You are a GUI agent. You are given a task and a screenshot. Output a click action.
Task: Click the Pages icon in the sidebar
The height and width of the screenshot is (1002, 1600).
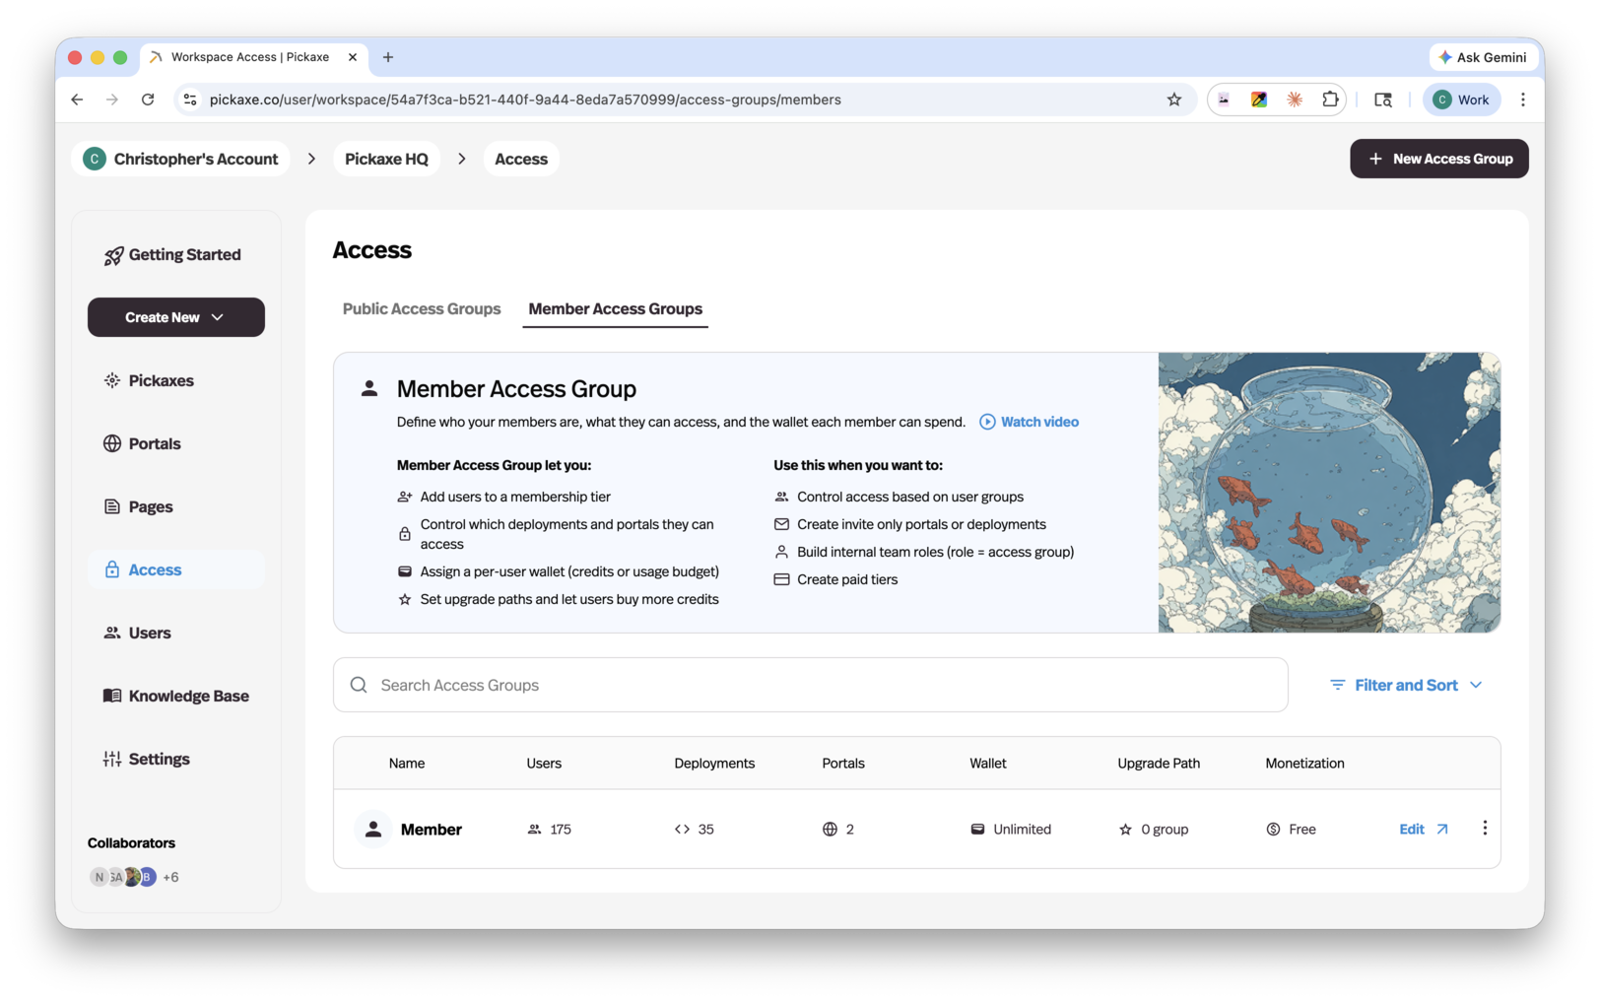click(x=112, y=505)
